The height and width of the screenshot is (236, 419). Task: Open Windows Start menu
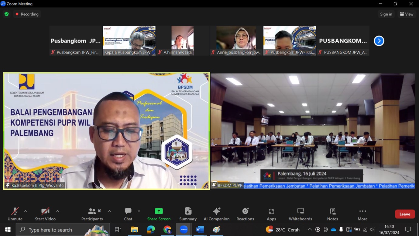click(8, 230)
